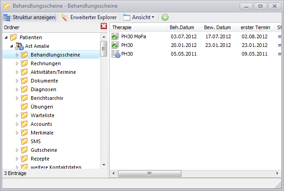284x191 pixels.
Task: Click the PH30 MoPa checked sheet icon
Action: click(x=115, y=36)
